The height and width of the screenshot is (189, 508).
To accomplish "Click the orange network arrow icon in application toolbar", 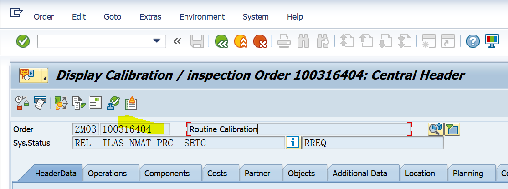I will click(x=61, y=103).
